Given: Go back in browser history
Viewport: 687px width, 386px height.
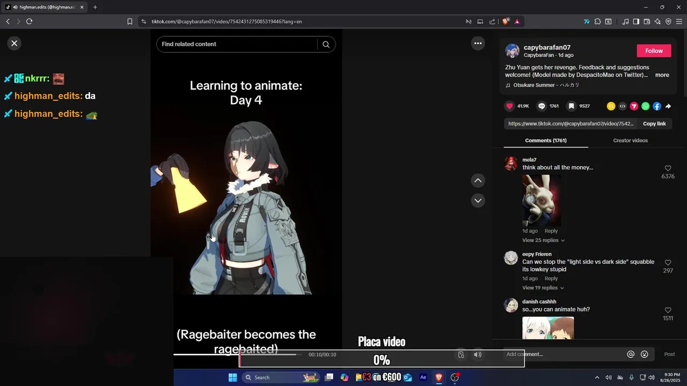Looking at the screenshot, I should [8, 21].
